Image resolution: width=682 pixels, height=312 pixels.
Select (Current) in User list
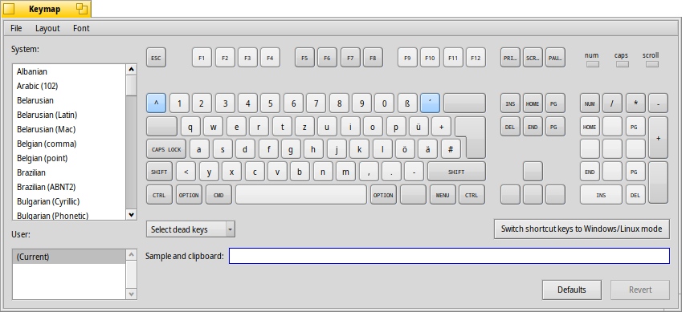pyautogui.click(x=69, y=257)
